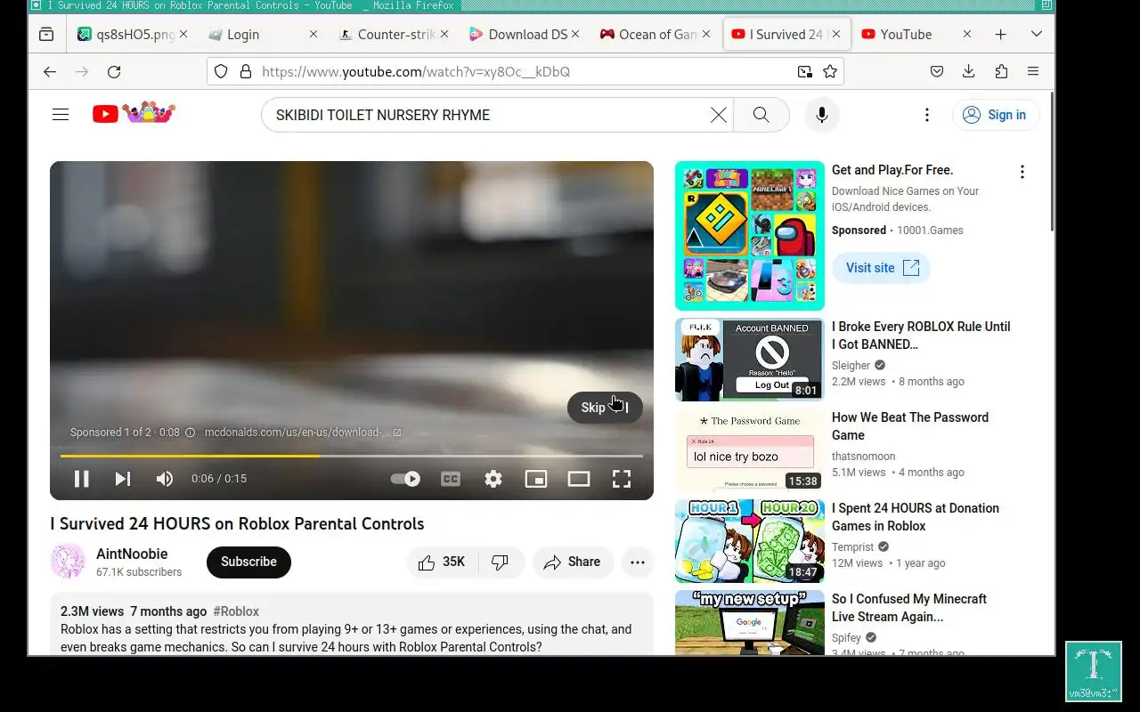Switch to the qs8sHO5.png tab

tap(134, 34)
